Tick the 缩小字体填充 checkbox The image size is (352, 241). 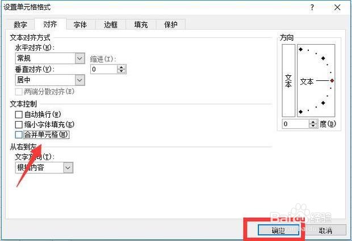tap(19, 124)
